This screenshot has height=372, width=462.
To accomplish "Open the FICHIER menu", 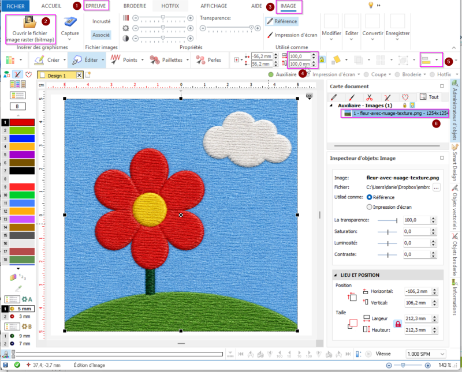I will coord(16,6).
